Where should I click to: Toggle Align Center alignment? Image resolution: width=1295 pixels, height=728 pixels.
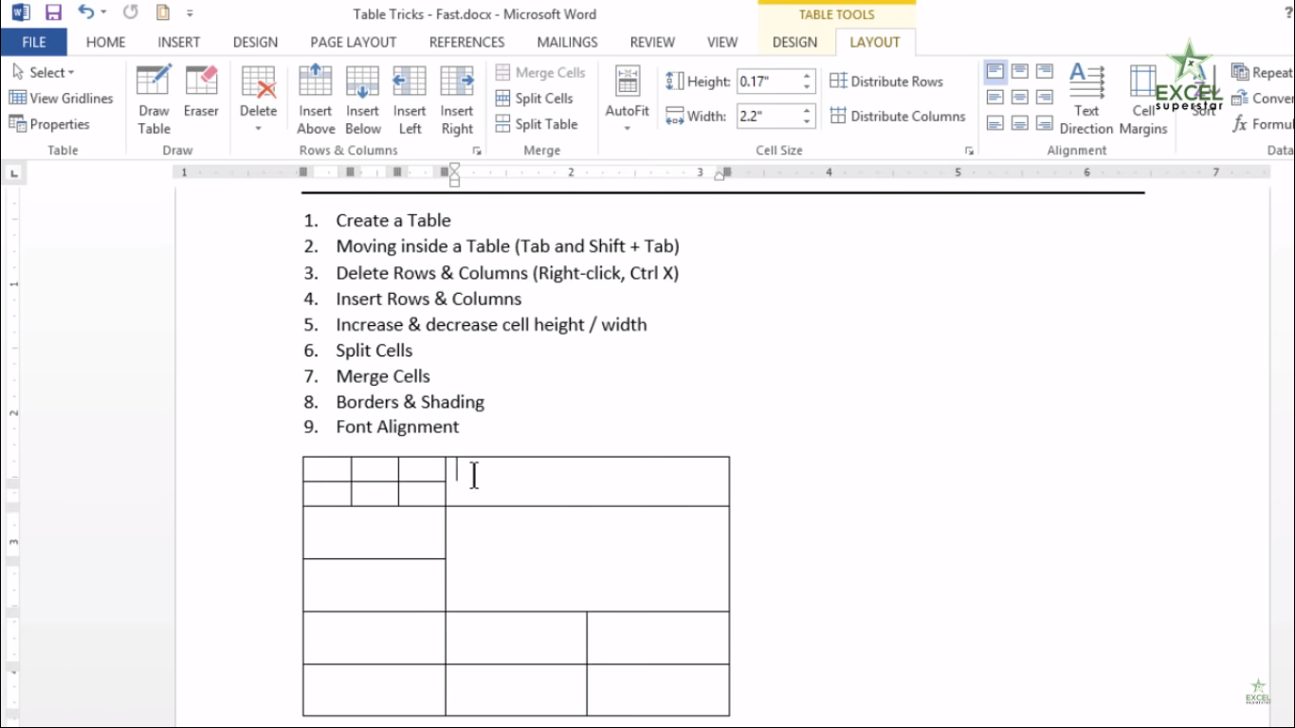pyautogui.click(x=1020, y=97)
